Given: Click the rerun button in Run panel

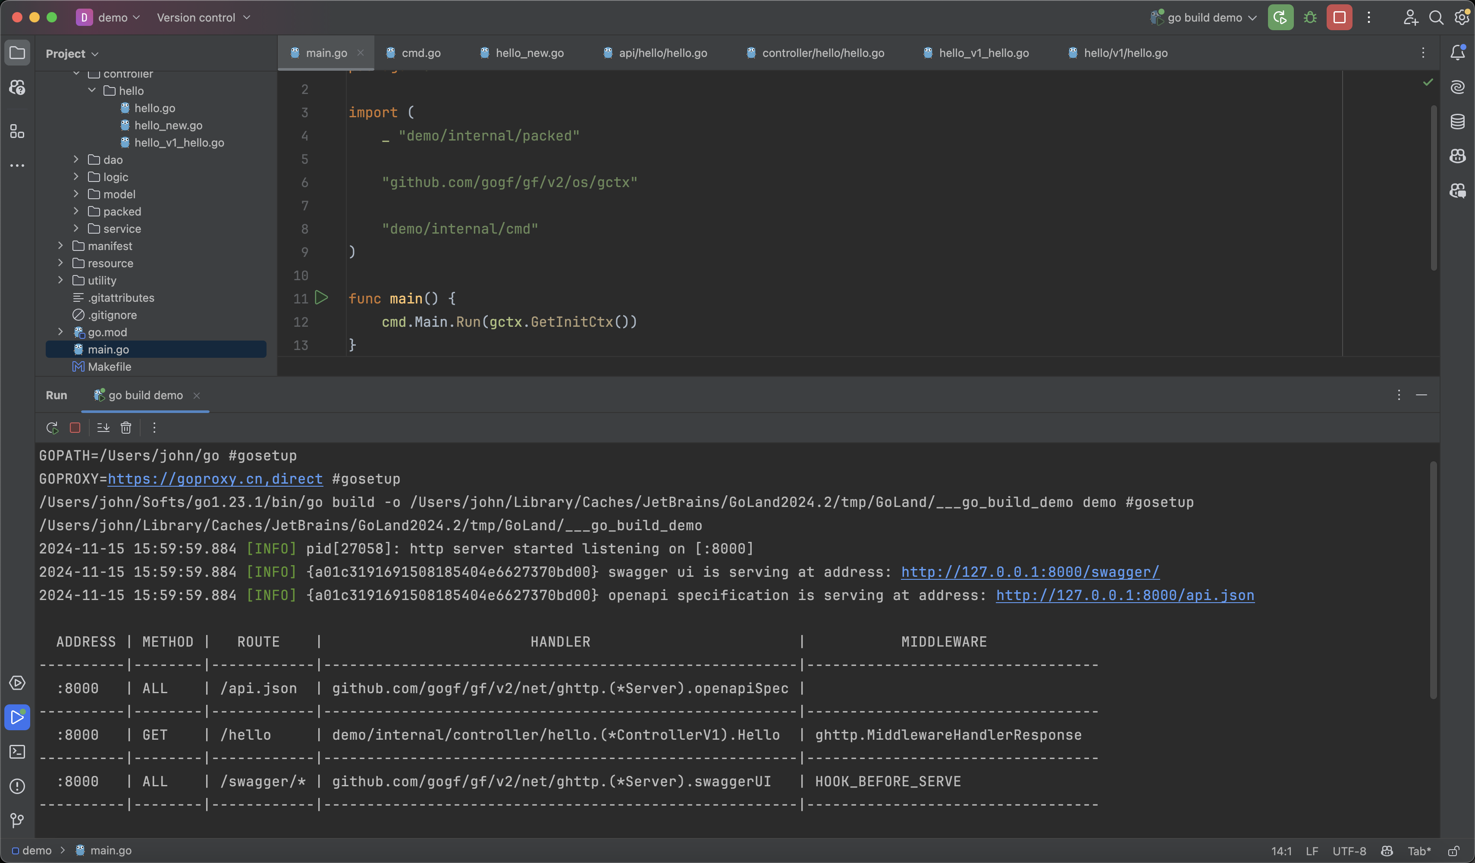Looking at the screenshot, I should click(51, 425).
